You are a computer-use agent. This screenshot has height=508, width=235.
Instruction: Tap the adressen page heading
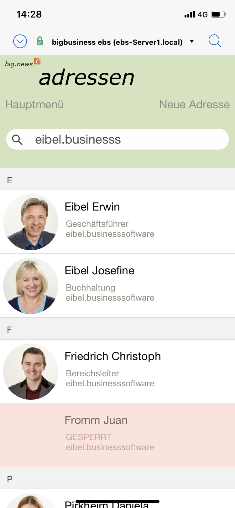click(86, 78)
